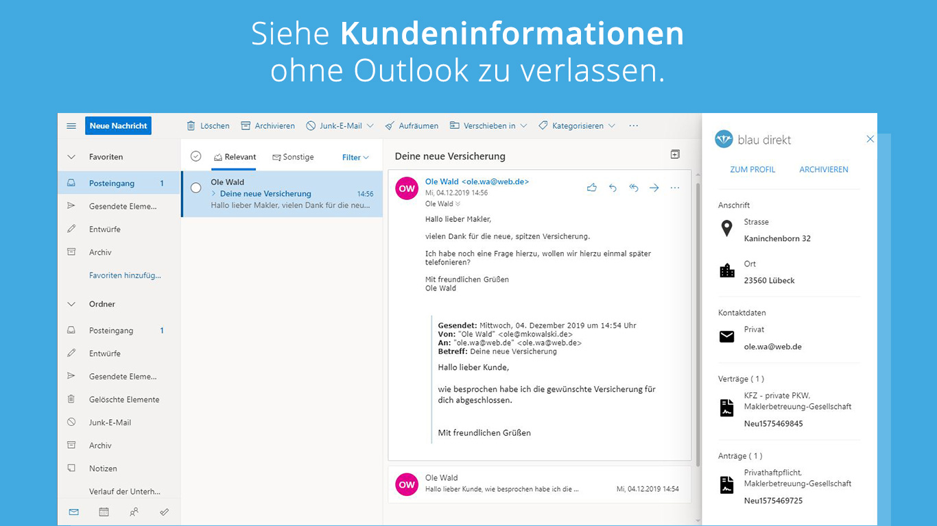Click the Like thumbs-up icon
The width and height of the screenshot is (937, 526).
tap(592, 188)
